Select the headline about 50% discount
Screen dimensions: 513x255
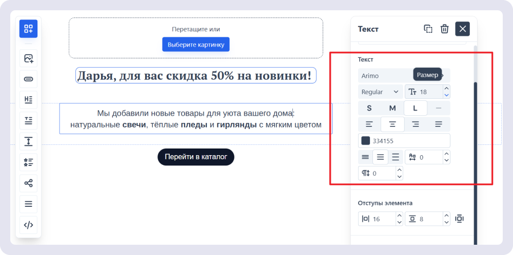click(x=196, y=76)
